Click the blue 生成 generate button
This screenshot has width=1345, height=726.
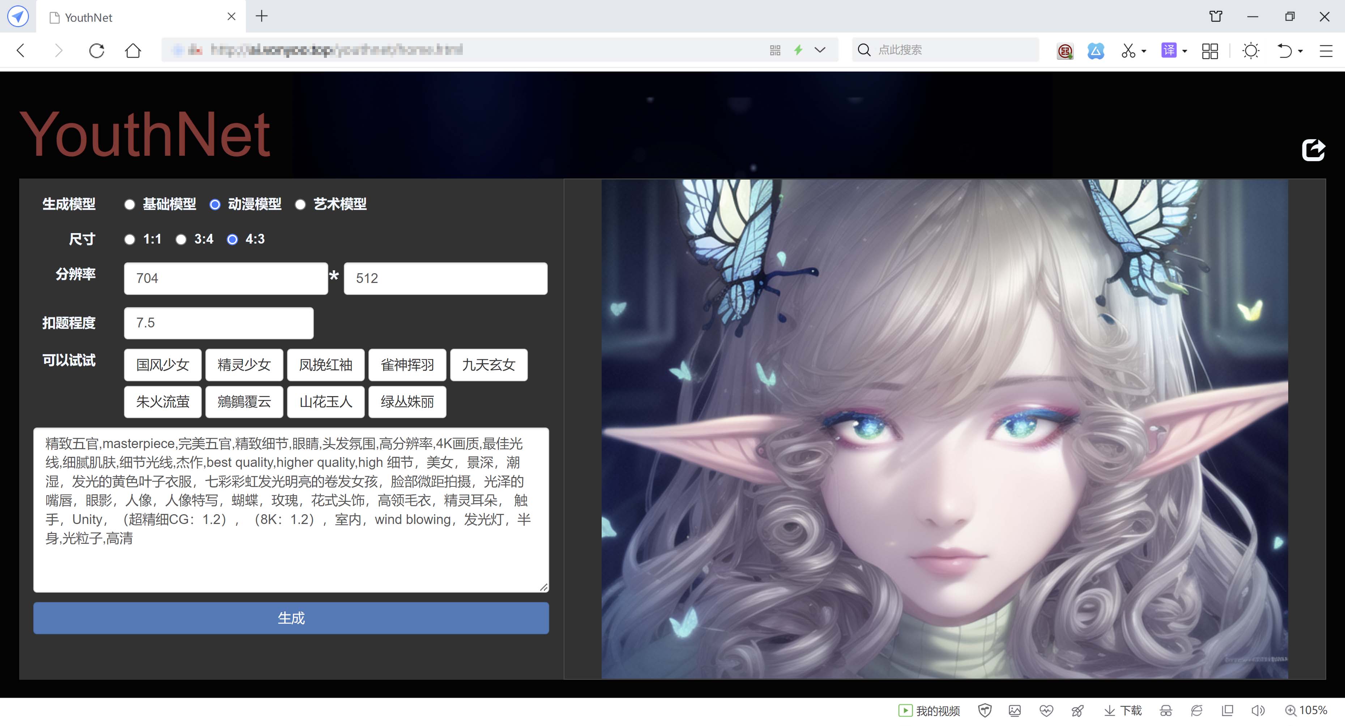(x=291, y=618)
